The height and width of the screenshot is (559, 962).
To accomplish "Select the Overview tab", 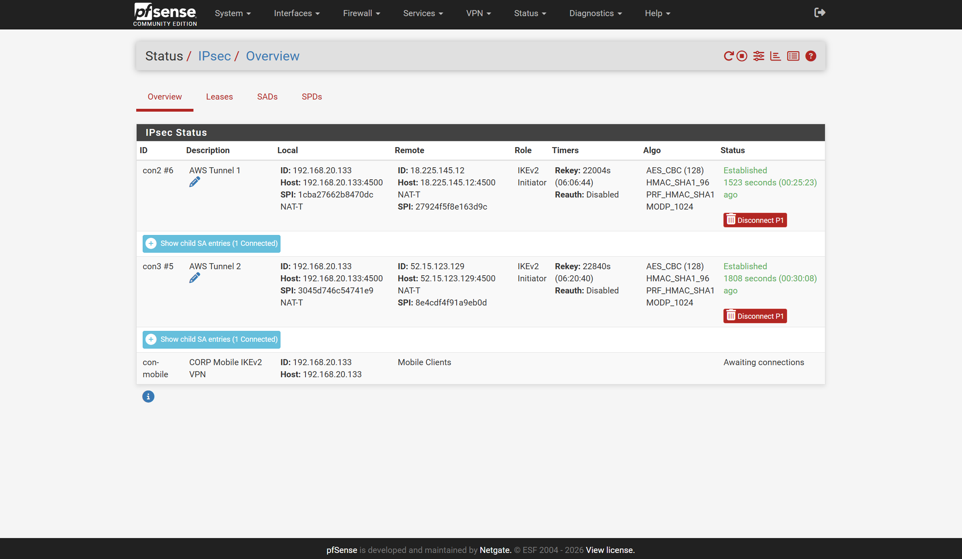I will pos(164,97).
